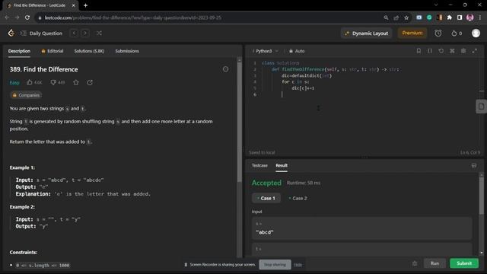487x274 pixels.
Task: Click the problem status circle icon
Action: [225, 69]
